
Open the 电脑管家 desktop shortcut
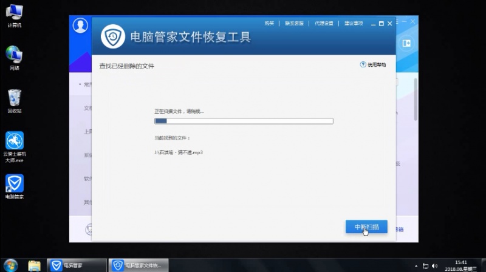click(x=14, y=186)
